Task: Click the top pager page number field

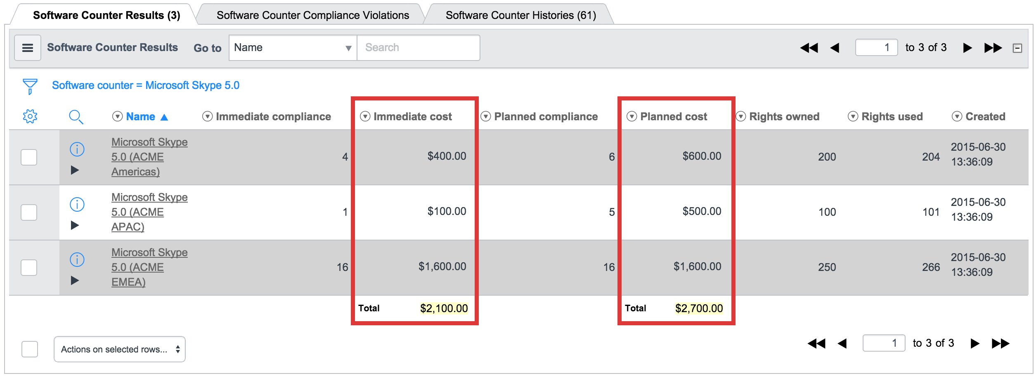Action: [877, 48]
